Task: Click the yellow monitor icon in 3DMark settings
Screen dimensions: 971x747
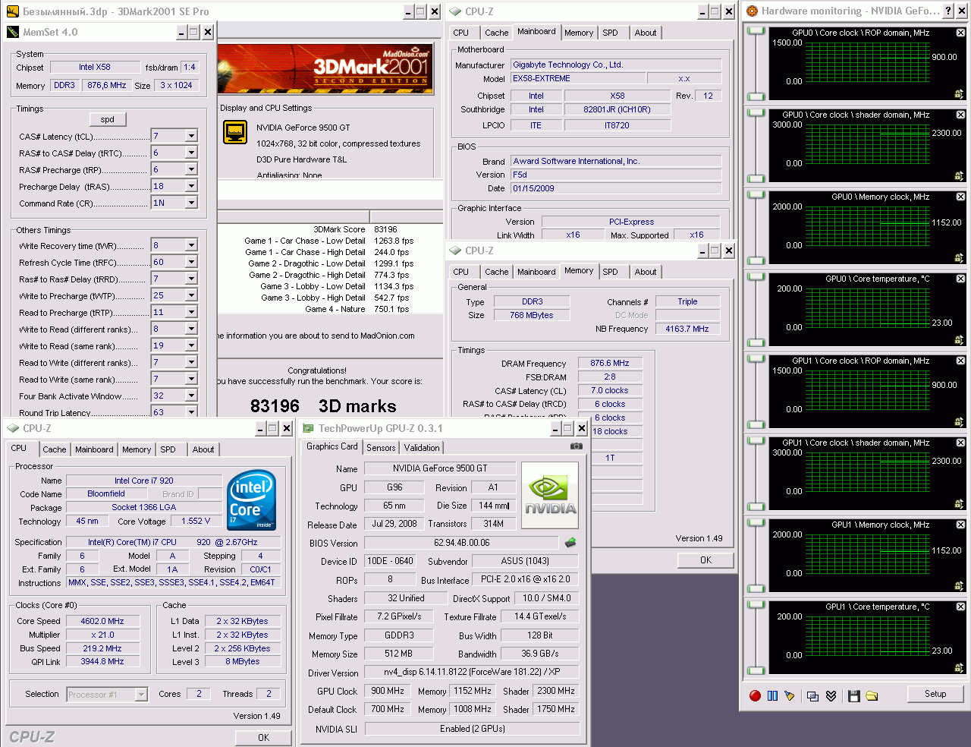Action: click(235, 132)
